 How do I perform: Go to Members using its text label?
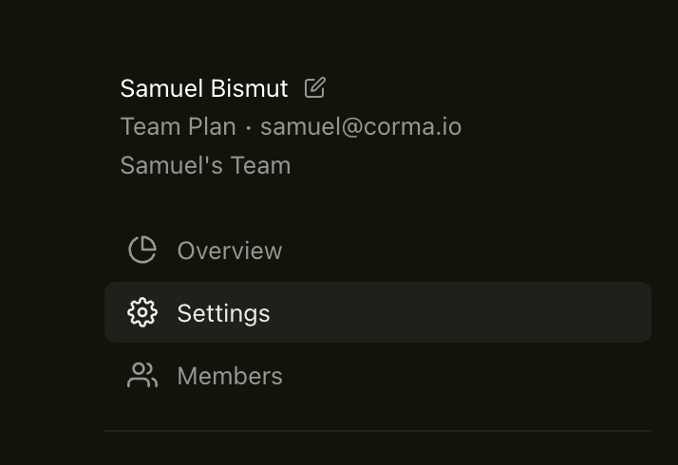click(x=230, y=376)
